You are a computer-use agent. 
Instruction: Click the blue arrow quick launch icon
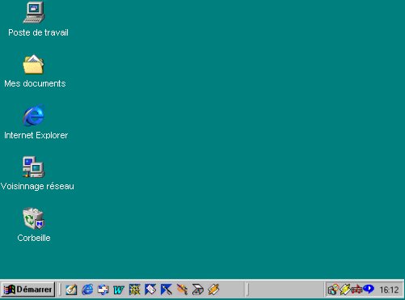(167, 289)
